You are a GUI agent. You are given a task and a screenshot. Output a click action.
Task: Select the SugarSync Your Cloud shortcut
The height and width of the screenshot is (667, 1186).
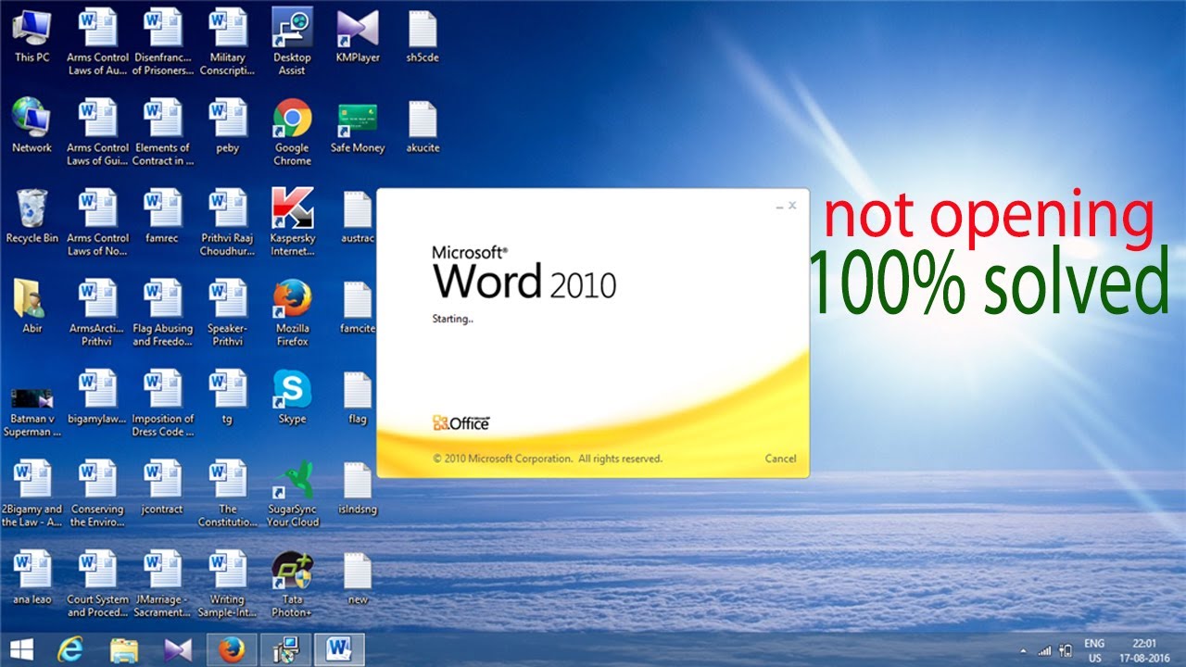tap(292, 495)
